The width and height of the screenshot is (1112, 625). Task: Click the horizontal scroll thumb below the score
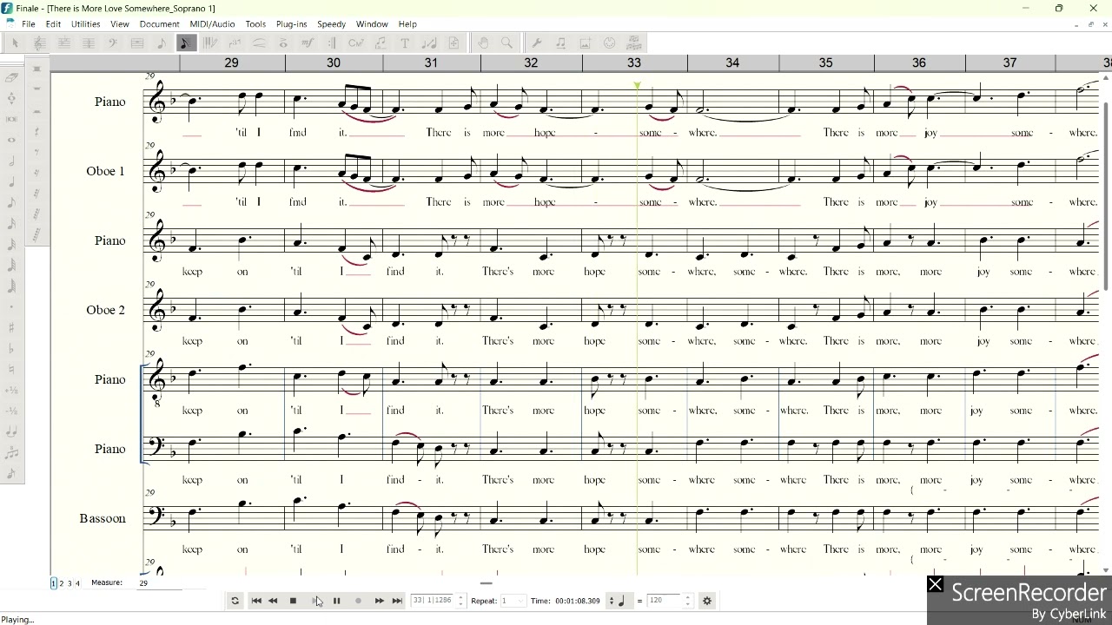pyautogui.click(x=486, y=583)
